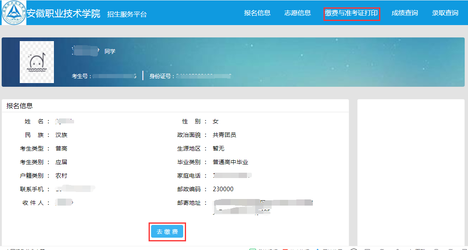Click the postal code value 230000
Image resolution: width=468 pixels, height=250 pixels.
(x=223, y=190)
